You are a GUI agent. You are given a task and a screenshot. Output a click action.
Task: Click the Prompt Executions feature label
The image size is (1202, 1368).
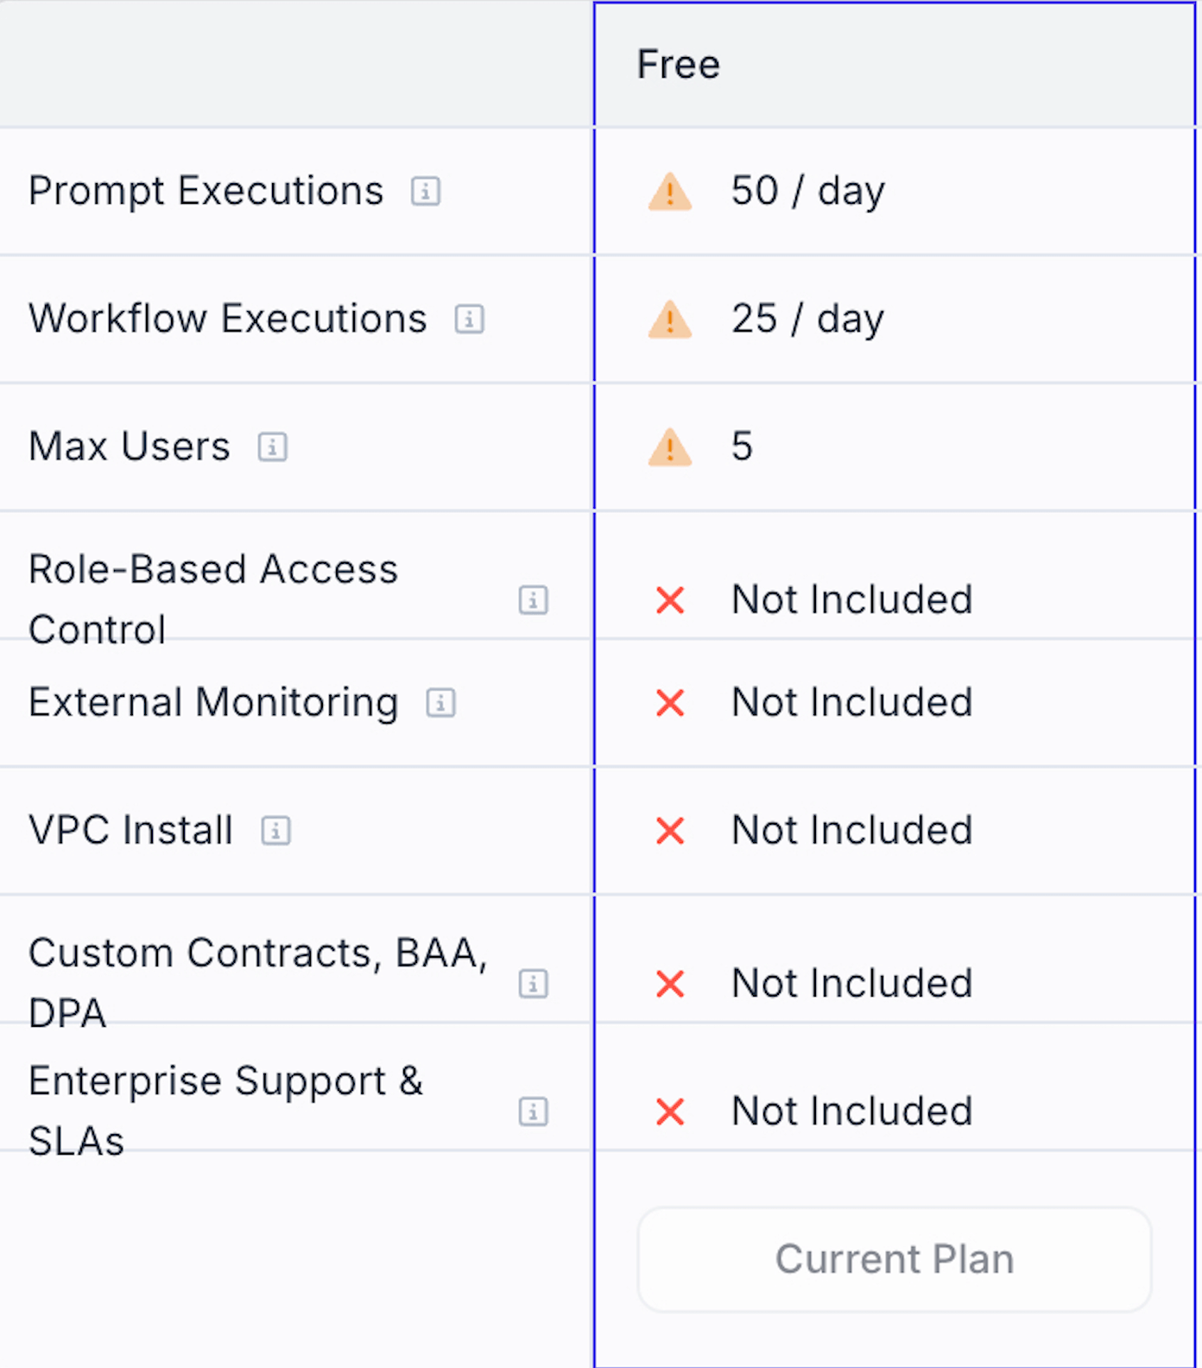point(206,191)
